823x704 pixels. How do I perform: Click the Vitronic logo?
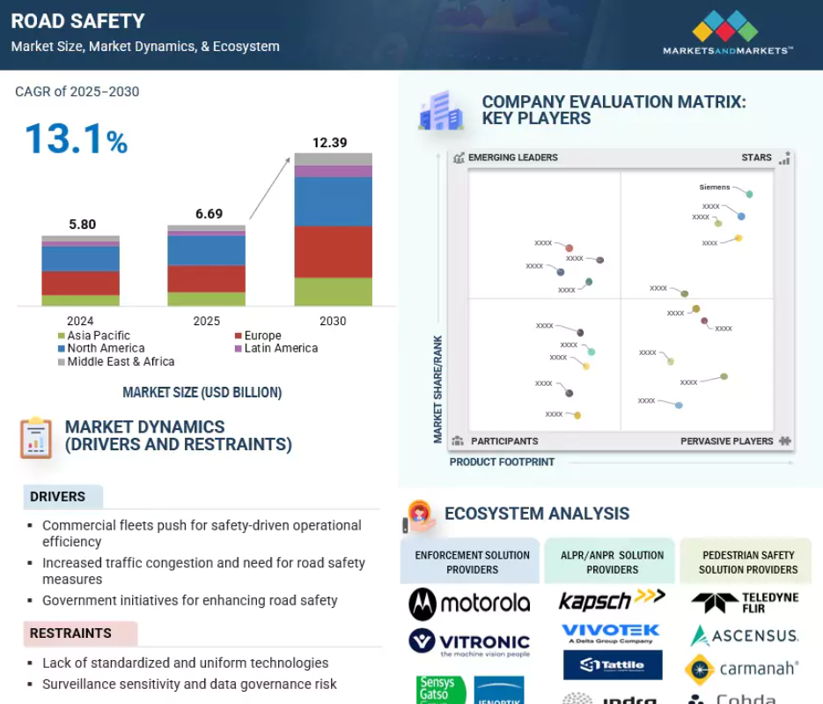[469, 642]
